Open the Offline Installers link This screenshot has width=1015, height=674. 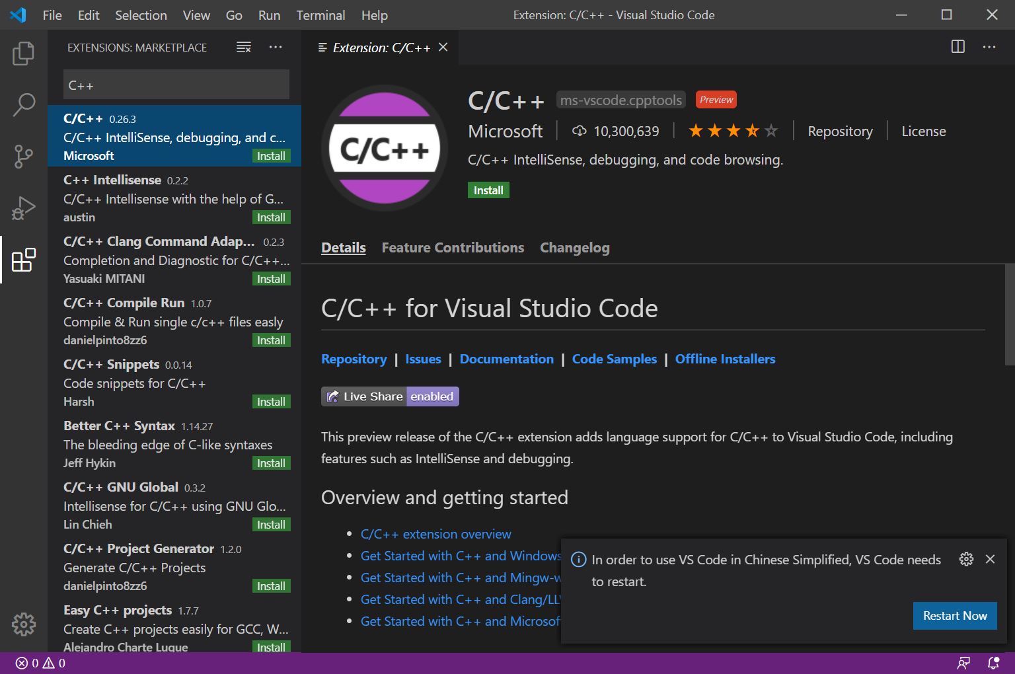point(725,359)
